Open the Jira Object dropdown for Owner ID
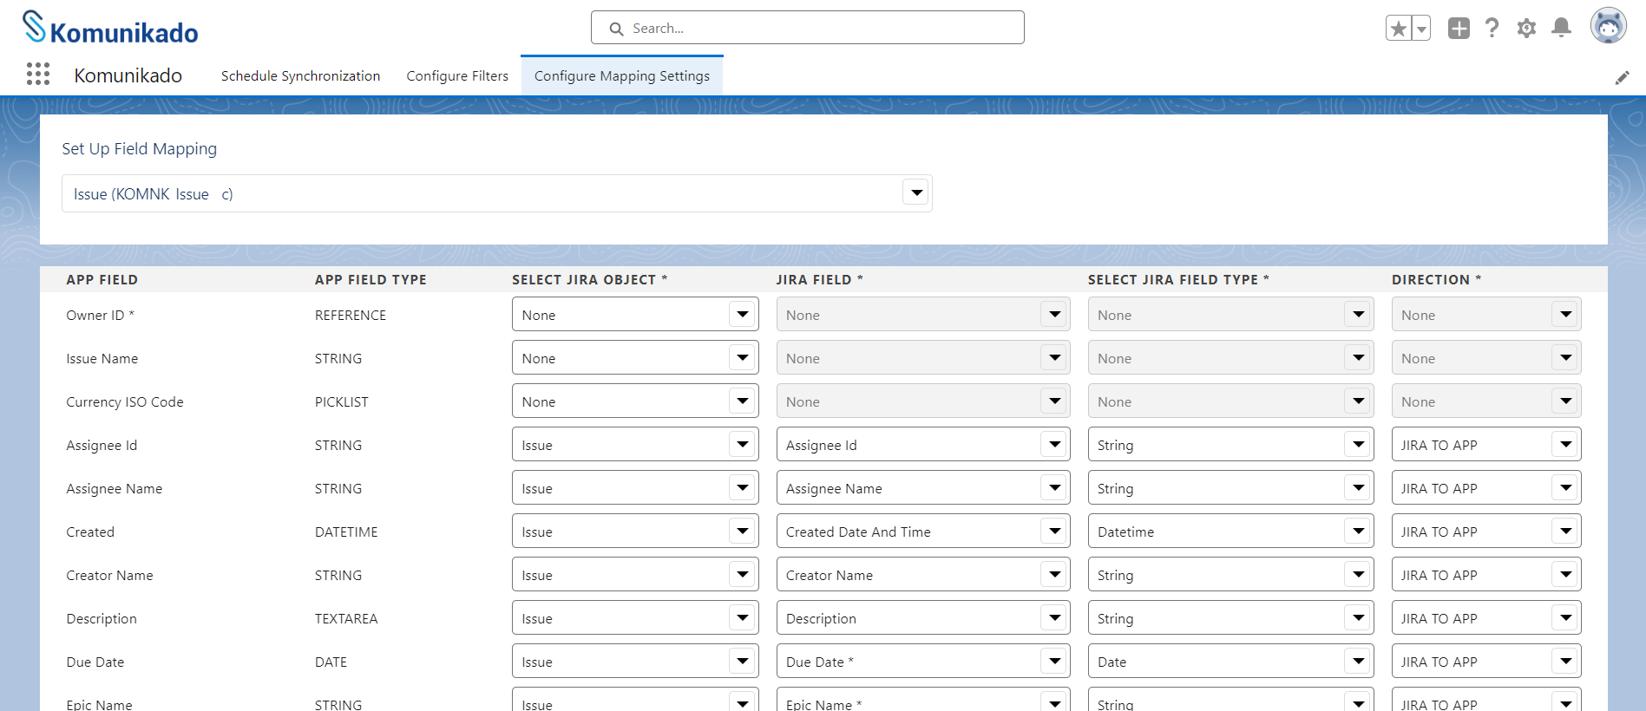 (x=635, y=315)
